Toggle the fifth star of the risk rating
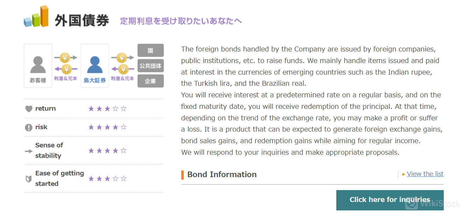This screenshot has width=463, height=216. (124, 127)
